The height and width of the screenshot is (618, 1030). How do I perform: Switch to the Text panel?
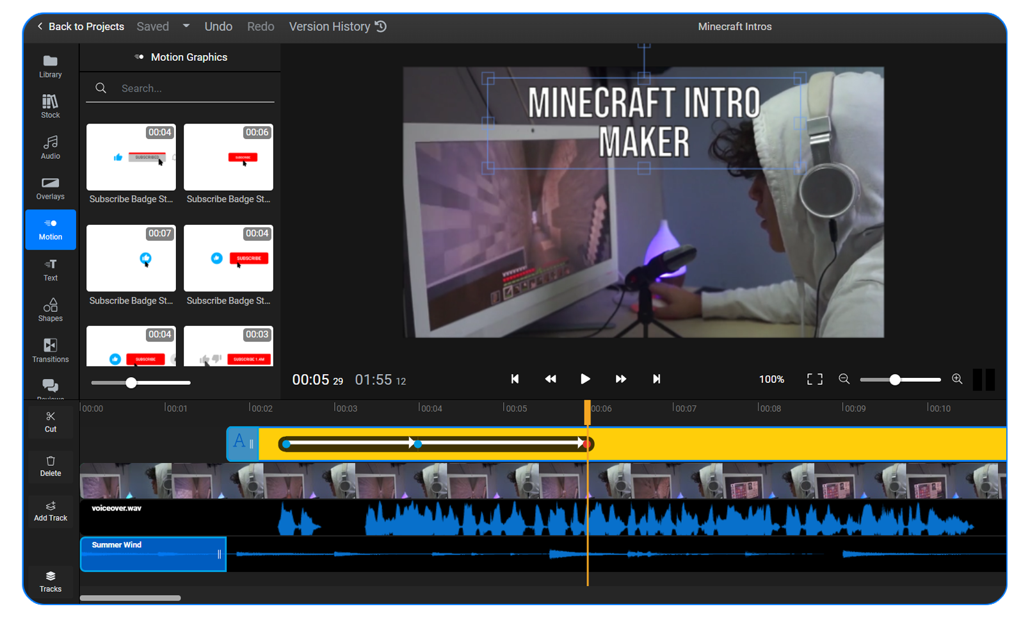pyautogui.click(x=50, y=269)
